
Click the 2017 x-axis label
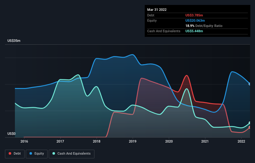click(60, 141)
